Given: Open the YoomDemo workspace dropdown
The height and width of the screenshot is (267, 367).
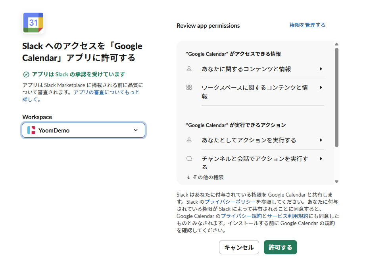Looking at the screenshot, I should coord(84,130).
